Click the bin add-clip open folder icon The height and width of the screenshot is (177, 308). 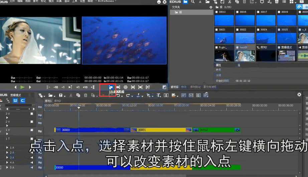[x=207, y=2]
